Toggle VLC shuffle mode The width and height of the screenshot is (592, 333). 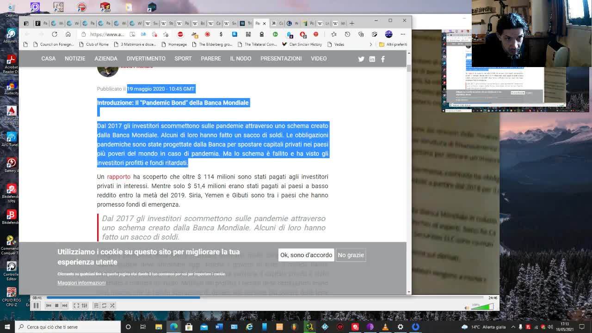(112, 305)
